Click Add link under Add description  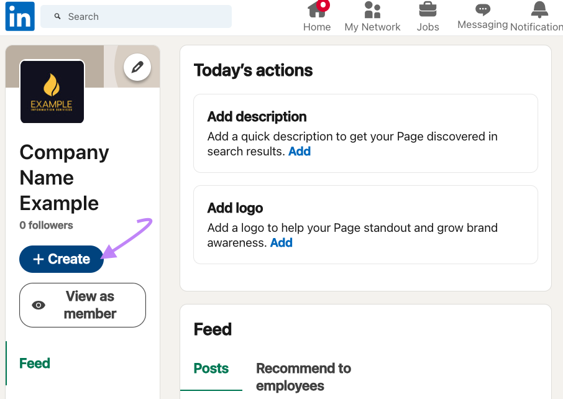[300, 152]
